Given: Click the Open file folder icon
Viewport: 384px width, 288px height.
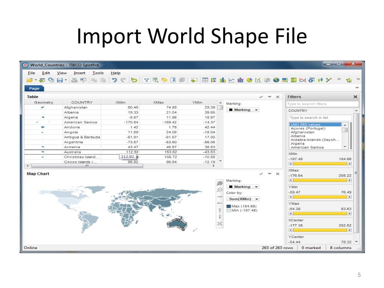Looking at the screenshot, I should (x=29, y=80).
